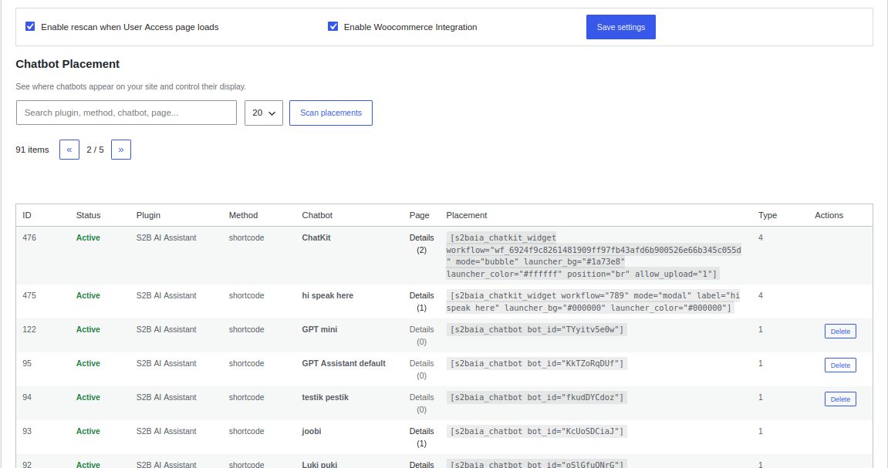Click shortcode method cell in ChatKit row
The width and height of the screenshot is (888, 468).
[x=246, y=237]
